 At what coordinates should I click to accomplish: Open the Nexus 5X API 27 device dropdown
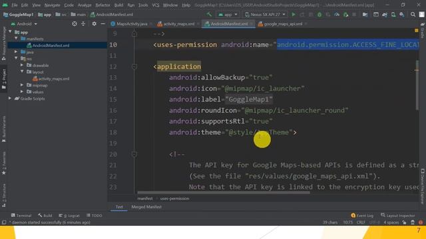pos(266,15)
